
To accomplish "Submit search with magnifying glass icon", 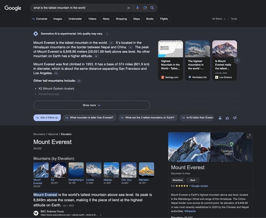I will point(152,8).
